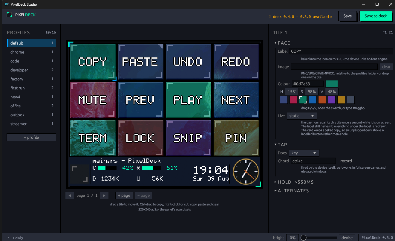Go to next page arrow

pos(104,196)
